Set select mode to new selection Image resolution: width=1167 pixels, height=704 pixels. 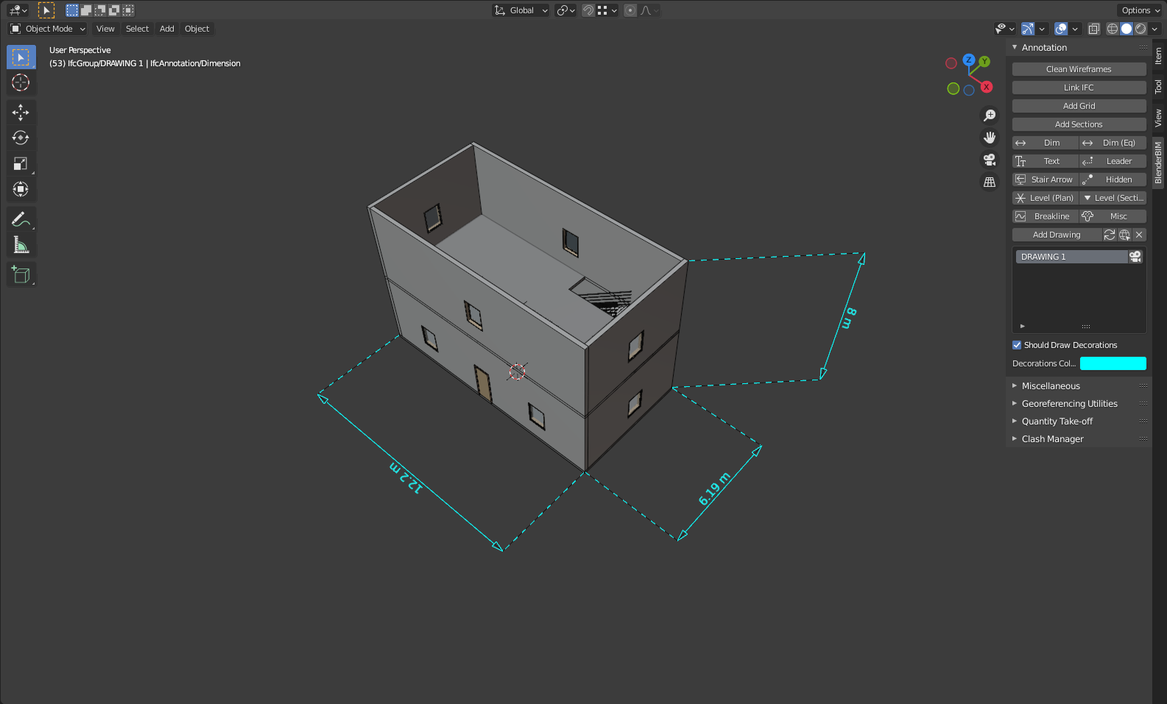(x=72, y=10)
